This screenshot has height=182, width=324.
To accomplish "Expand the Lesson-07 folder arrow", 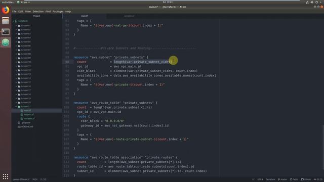I will [16, 50].
